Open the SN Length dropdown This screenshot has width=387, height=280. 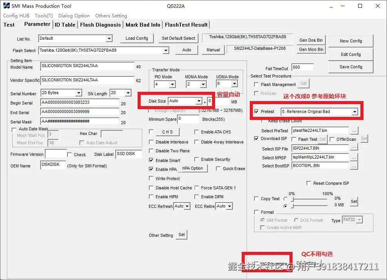point(128,93)
